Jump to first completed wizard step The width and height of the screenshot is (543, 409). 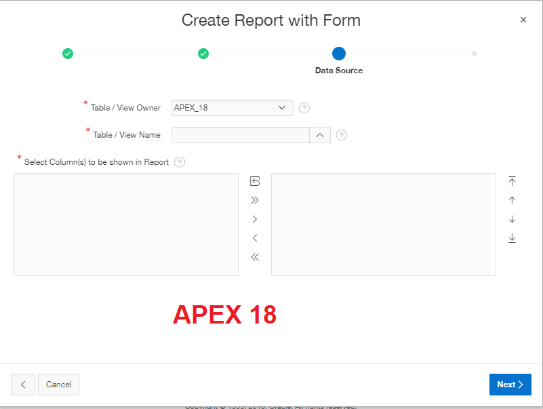coord(68,54)
